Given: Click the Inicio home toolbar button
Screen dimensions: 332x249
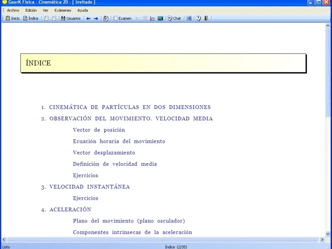Looking at the screenshot, I should [x=13, y=18].
